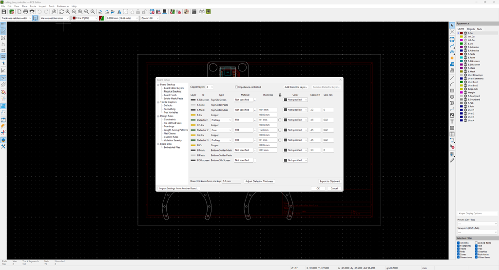499x270 pixels.
Task: Check the Impedance controlled checkbox
Action: 236,87
